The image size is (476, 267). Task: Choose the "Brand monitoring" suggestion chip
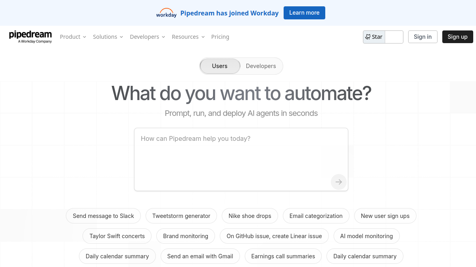pyautogui.click(x=186, y=236)
